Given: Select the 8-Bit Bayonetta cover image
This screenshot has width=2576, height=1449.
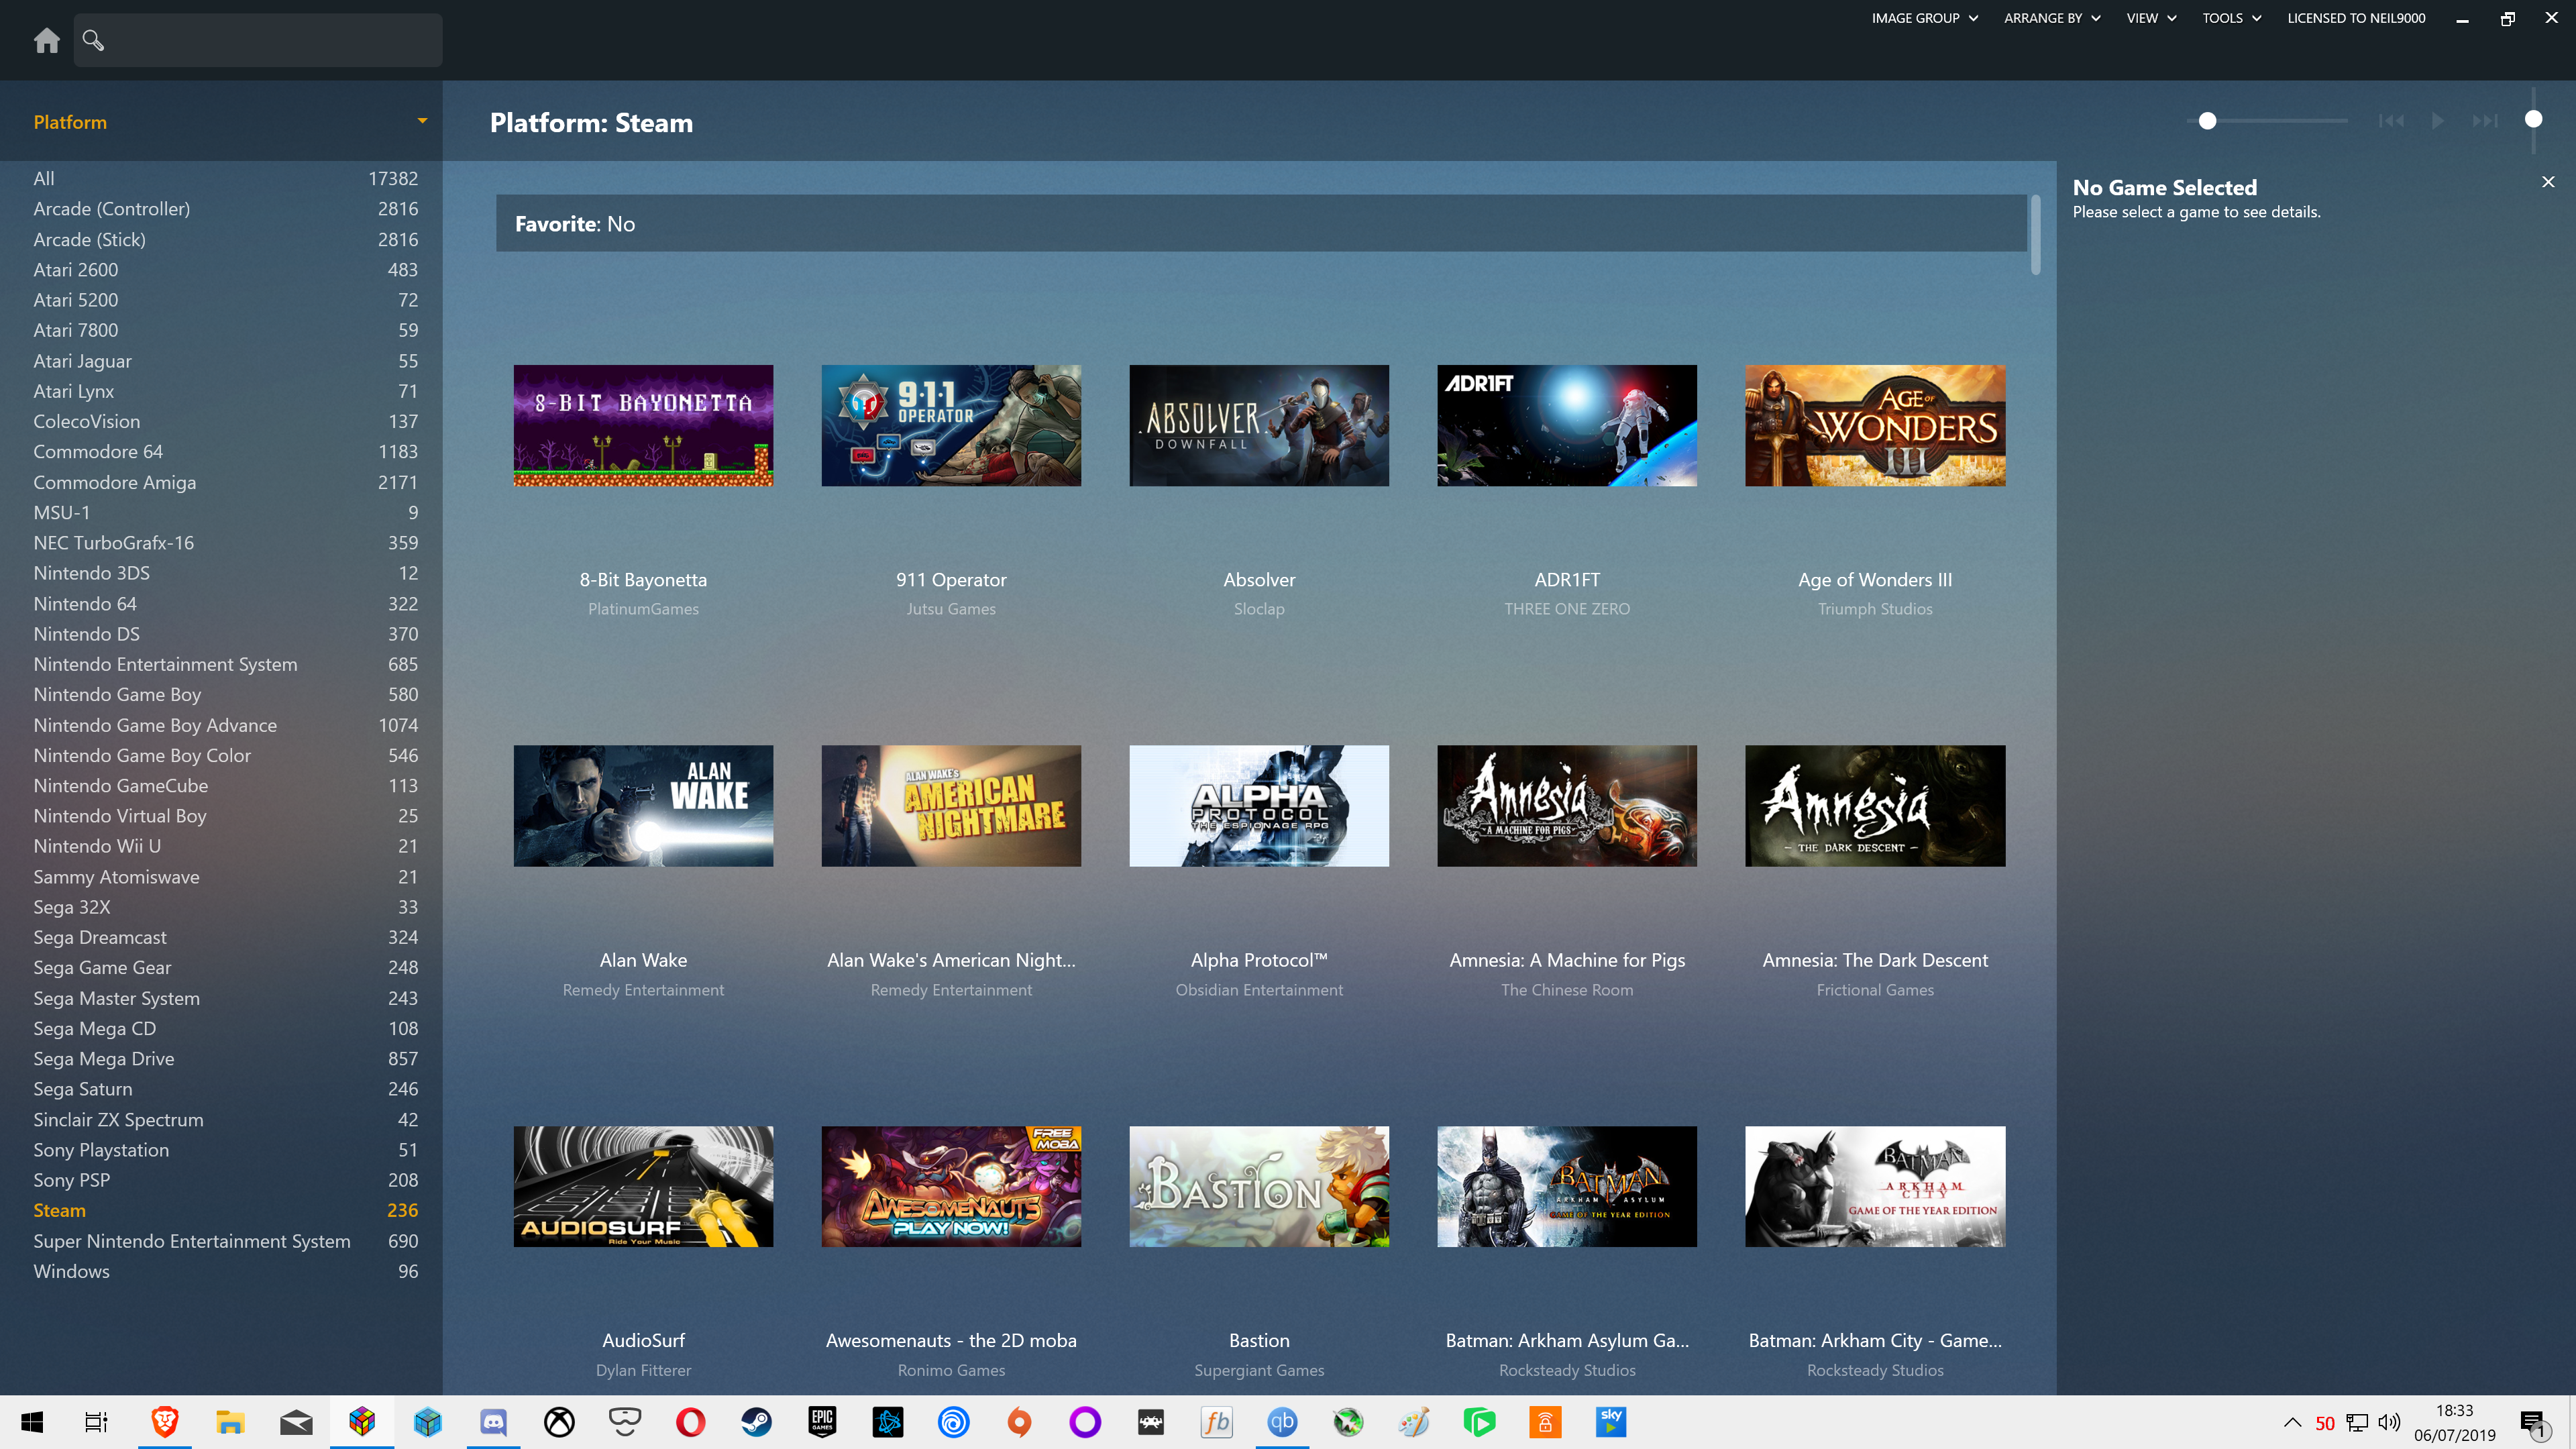Looking at the screenshot, I should click(643, 425).
